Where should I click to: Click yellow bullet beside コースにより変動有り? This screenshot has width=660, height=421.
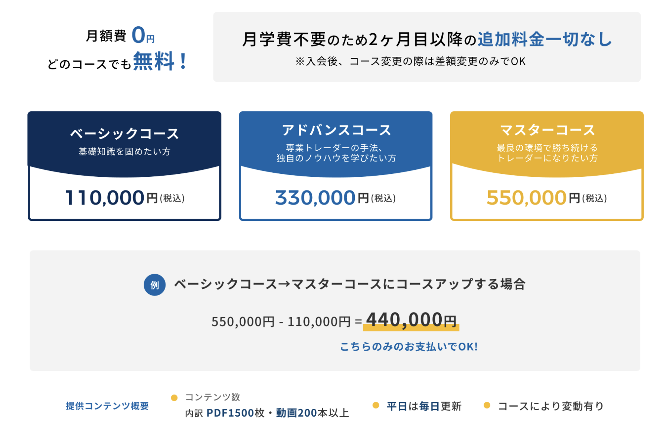pyautogui.click(x=487, y=405)
